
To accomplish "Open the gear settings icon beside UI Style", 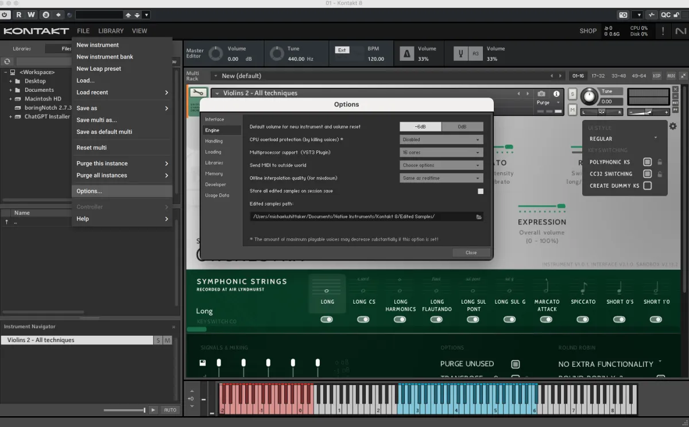I will [x=673, y=126].
